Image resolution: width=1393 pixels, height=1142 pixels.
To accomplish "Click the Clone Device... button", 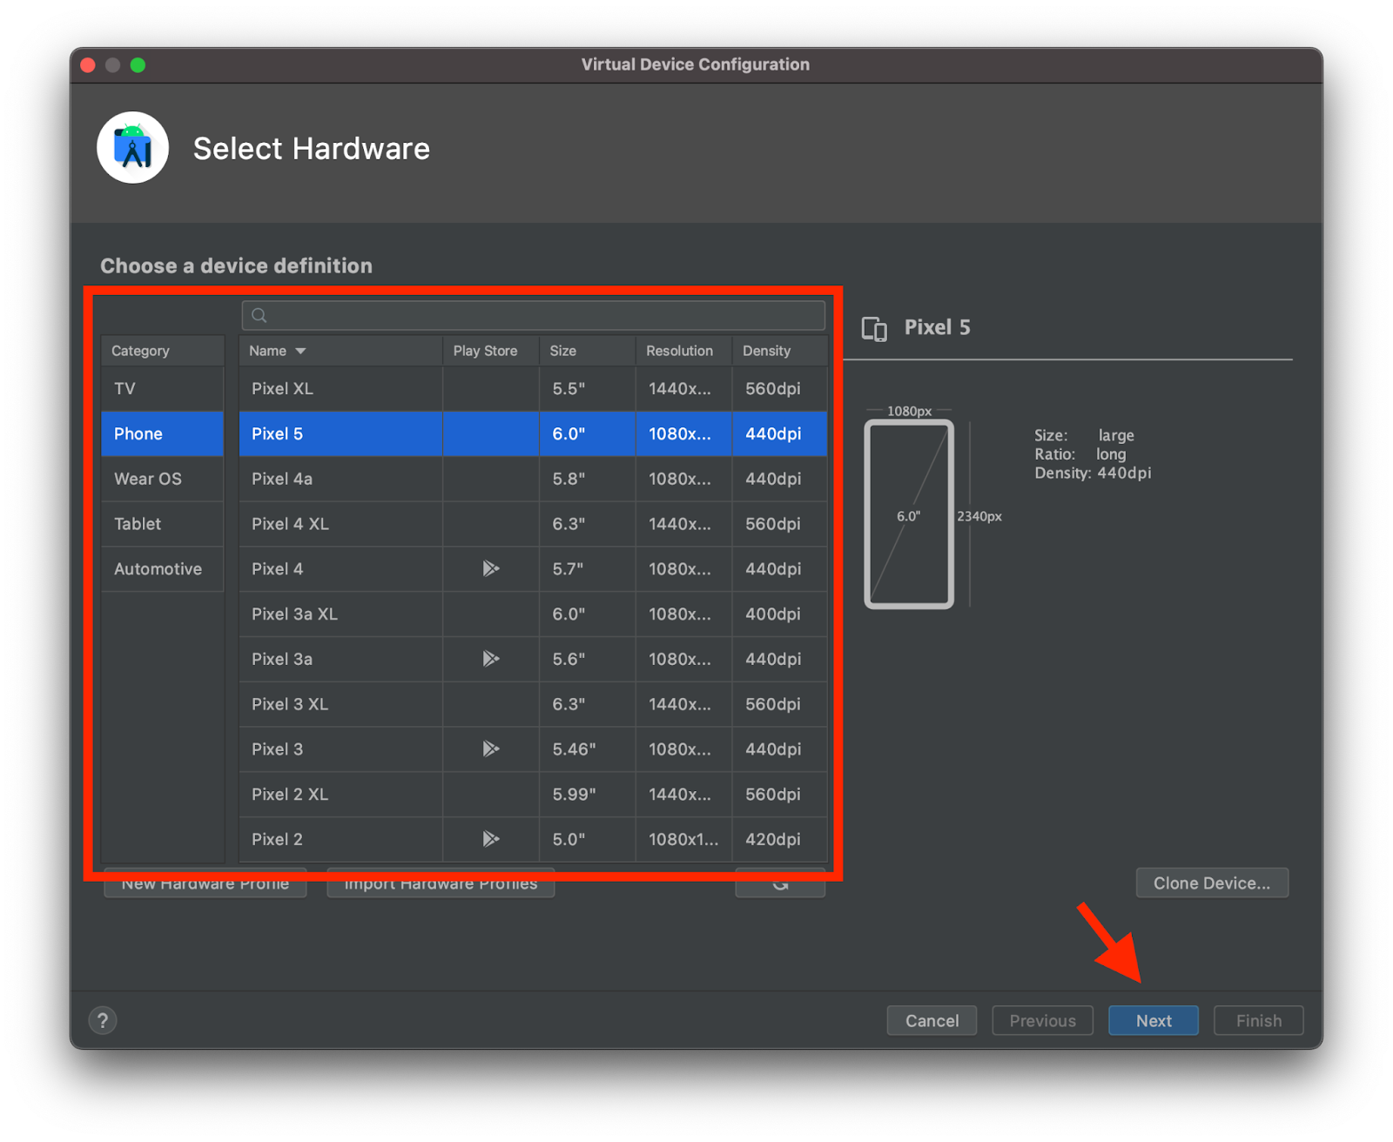I will 1212,883.
